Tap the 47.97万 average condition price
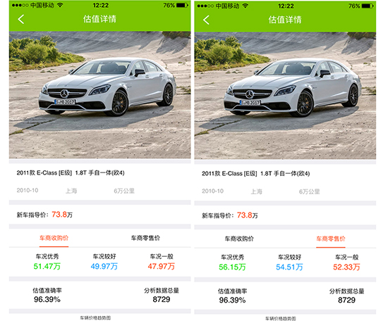 (162, 267)
